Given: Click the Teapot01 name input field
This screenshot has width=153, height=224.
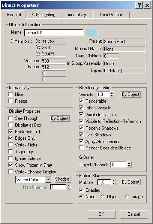Looking at the screenshot, I should (x=54, y=33).
